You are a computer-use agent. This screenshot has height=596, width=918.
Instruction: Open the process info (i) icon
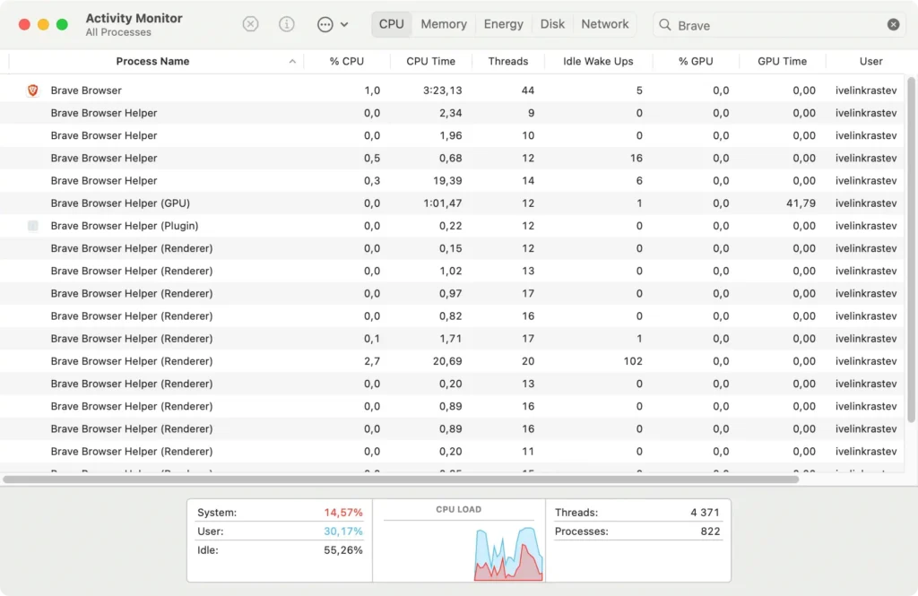(286, 24)
